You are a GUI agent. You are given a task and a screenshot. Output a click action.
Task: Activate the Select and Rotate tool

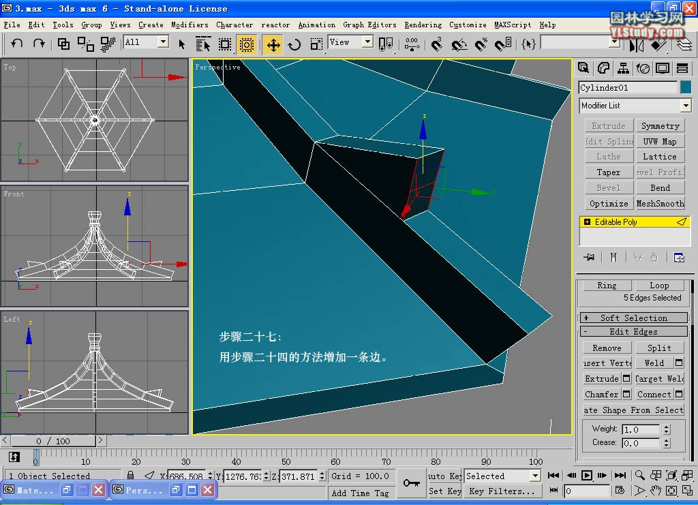(x=294, y=44)
